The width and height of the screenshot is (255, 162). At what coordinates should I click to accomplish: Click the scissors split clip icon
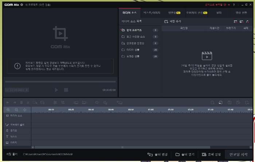pos(28,103)
